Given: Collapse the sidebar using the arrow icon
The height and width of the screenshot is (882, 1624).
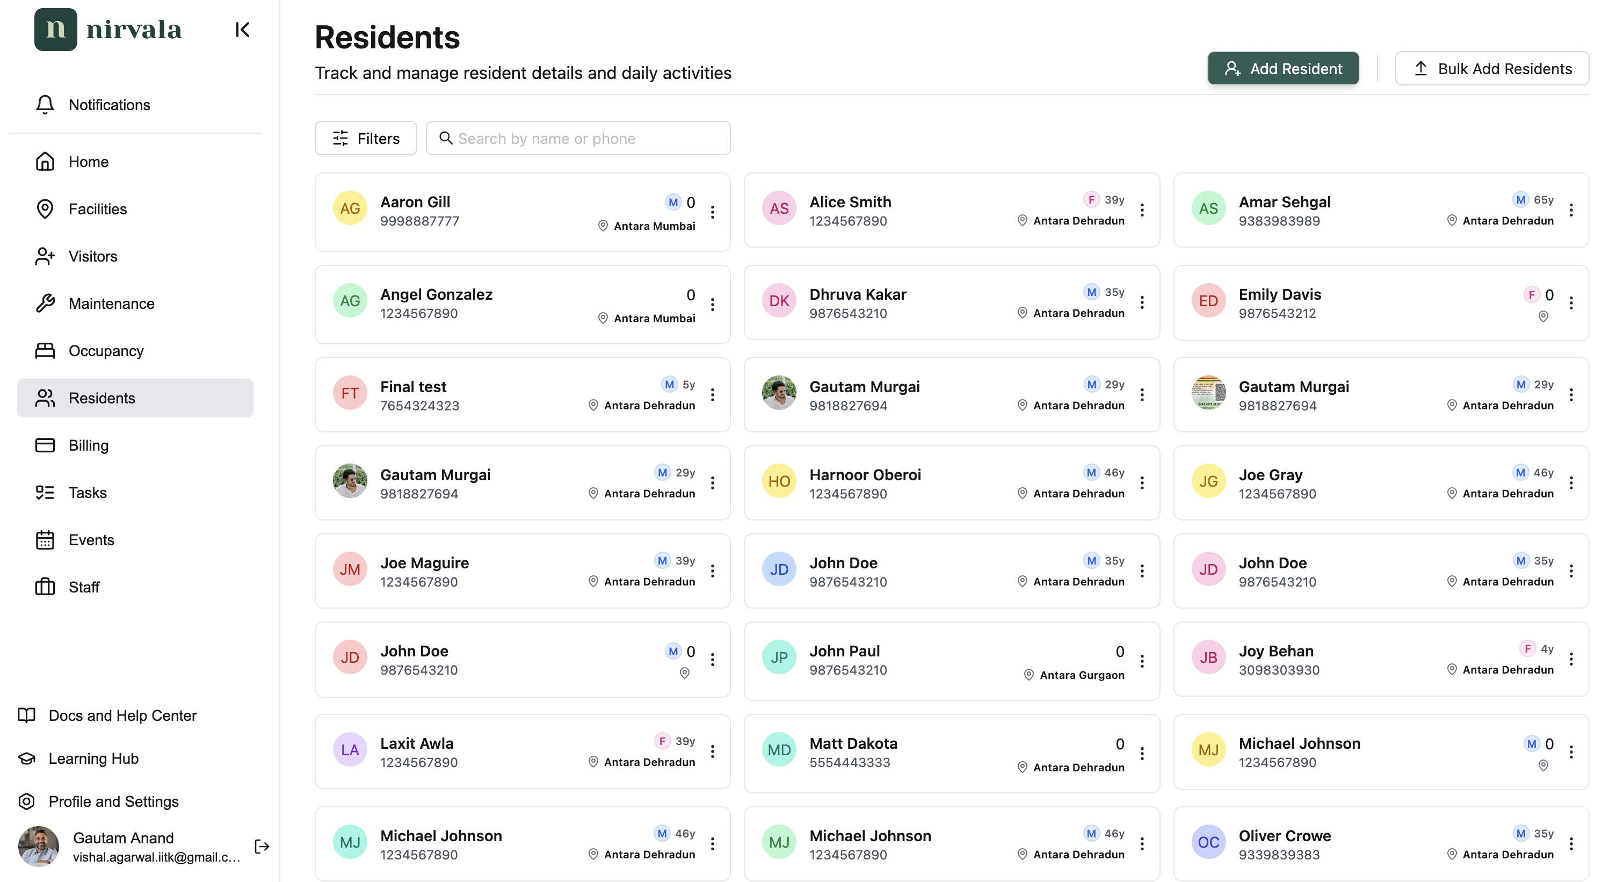Looking at the screenshot, I should (243, 30).
